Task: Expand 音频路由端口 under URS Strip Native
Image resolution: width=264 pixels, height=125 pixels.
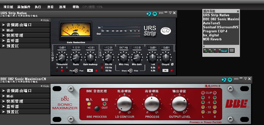Action: pos(25,25)
